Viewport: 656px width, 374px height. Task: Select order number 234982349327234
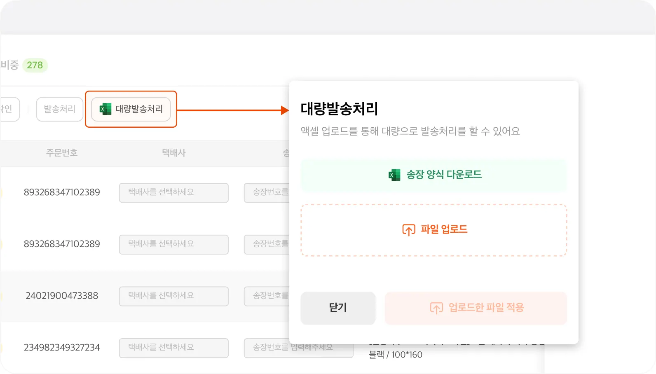[62, 348]
